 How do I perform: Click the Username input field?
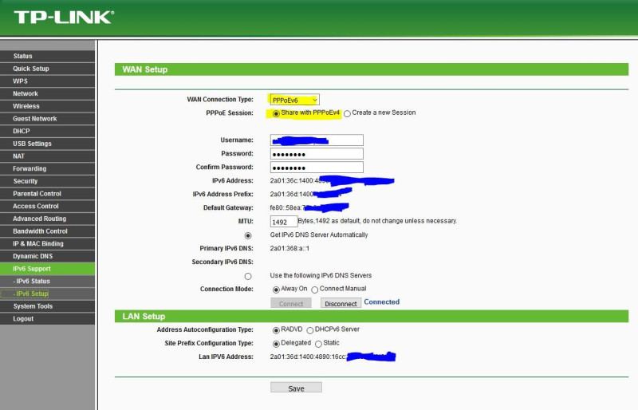click(317, 140)
